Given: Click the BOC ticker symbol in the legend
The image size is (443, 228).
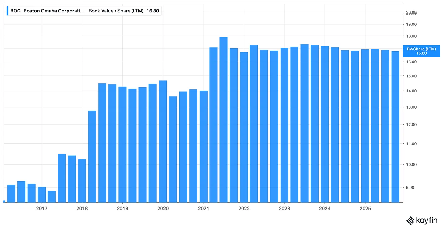Looking at the screenshot, I should tap(15, 11).
